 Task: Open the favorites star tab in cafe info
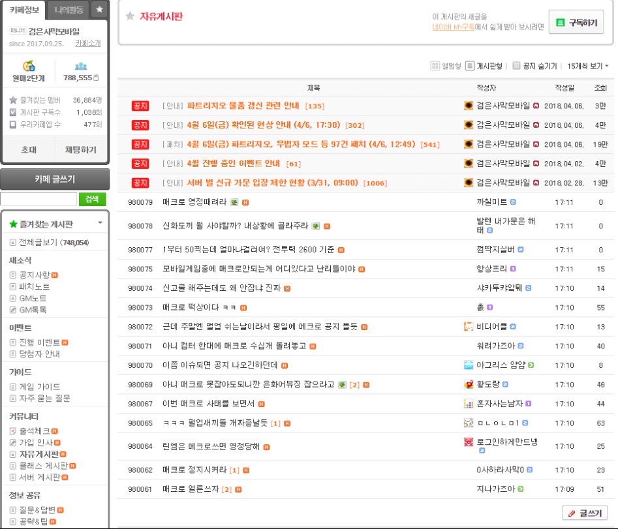click(x=99, y=9)
